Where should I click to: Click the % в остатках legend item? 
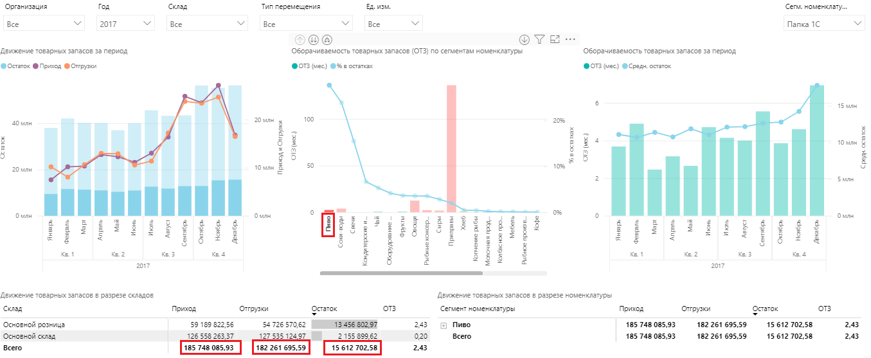352,66
